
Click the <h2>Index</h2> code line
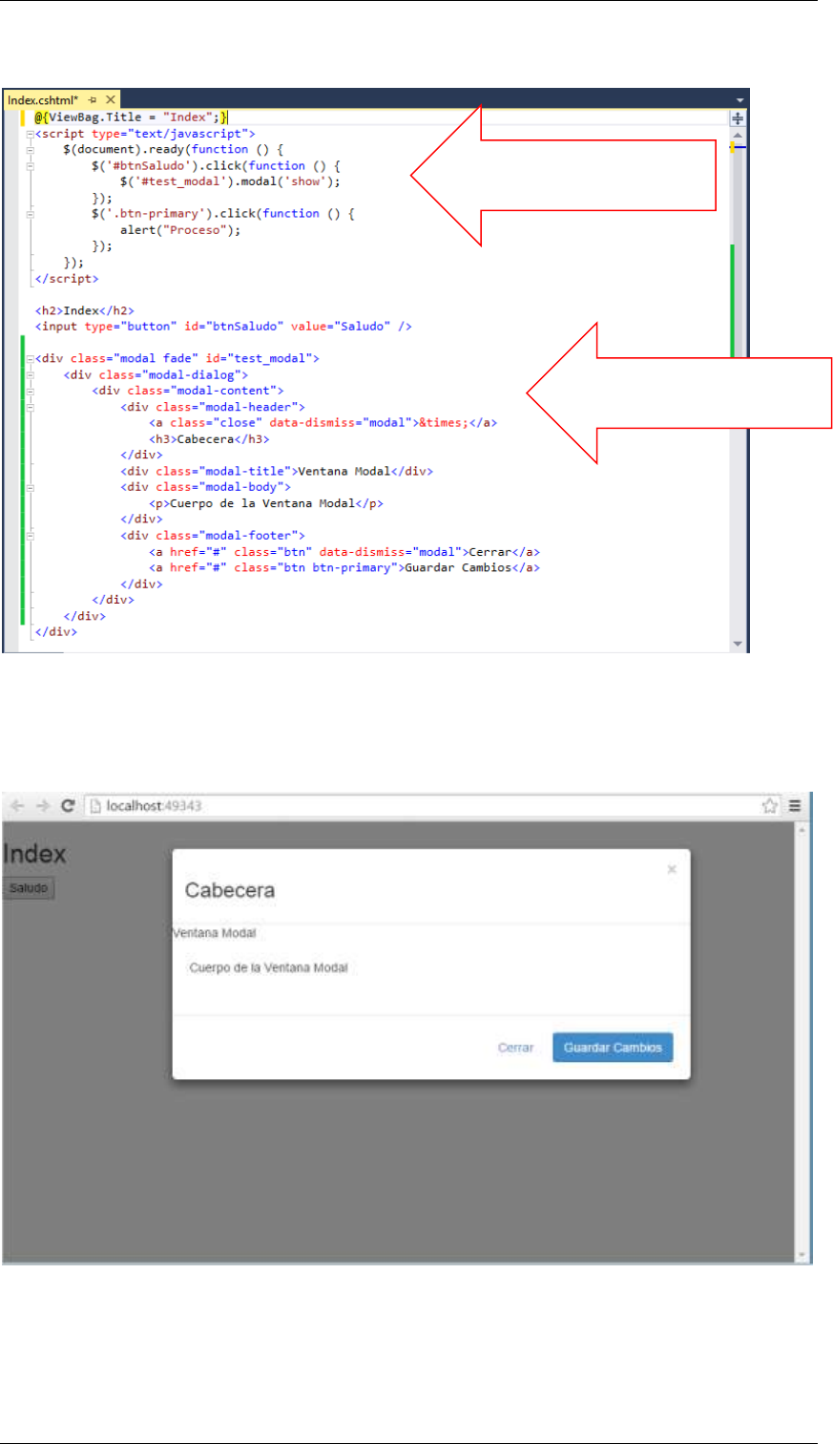pyautogui.click(x=83, y=311)
